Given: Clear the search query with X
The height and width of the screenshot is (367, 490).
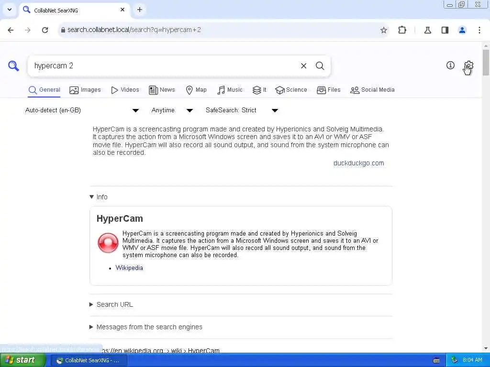Looking at the screenshot, I should (303, 66).
